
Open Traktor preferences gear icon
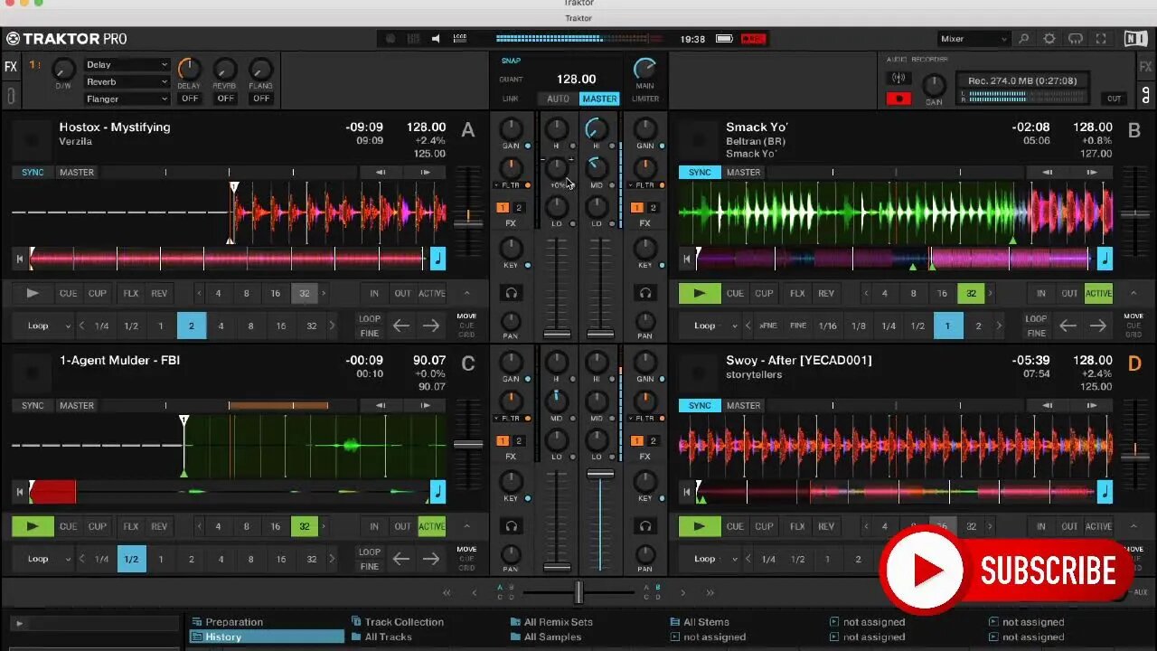(1049, 39)
